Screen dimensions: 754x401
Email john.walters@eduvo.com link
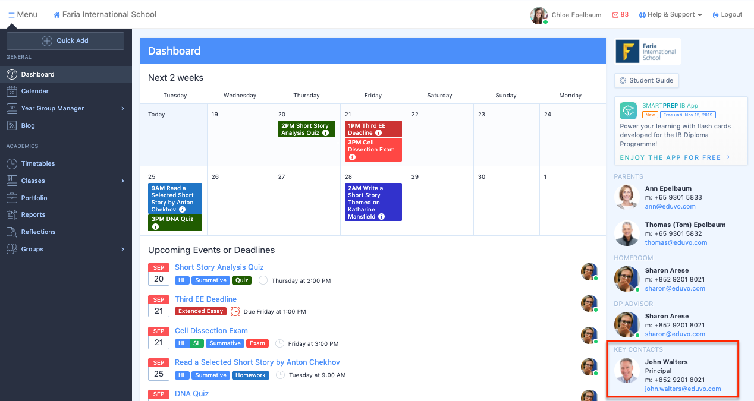tap(683, 389)
